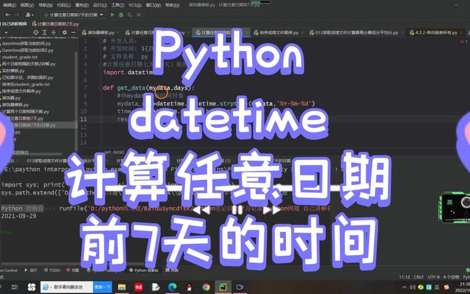Open the VCS(S) menu

135,5
